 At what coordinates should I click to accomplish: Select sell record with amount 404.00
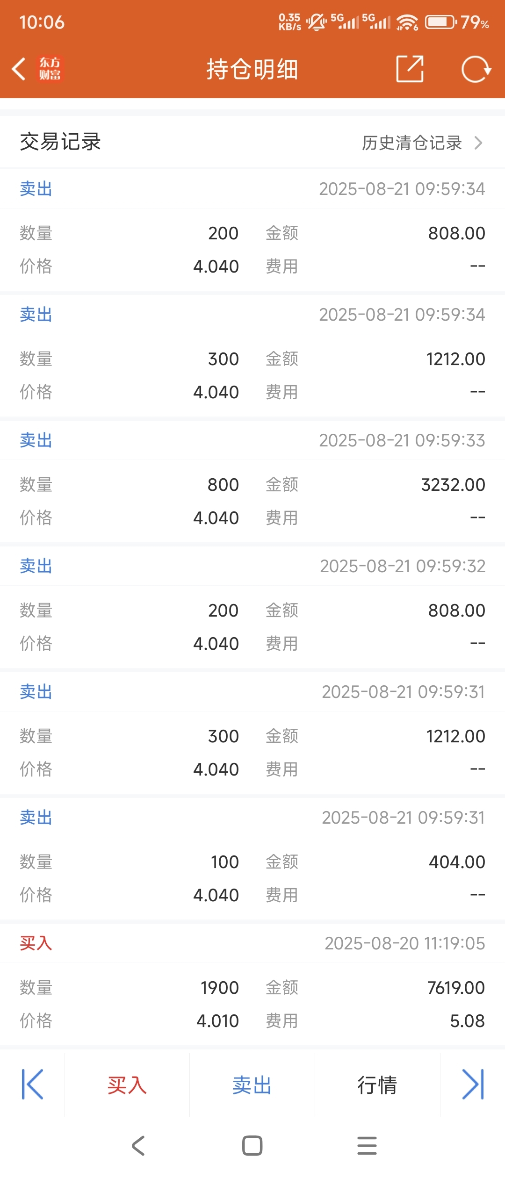click(x=252, y=859)
